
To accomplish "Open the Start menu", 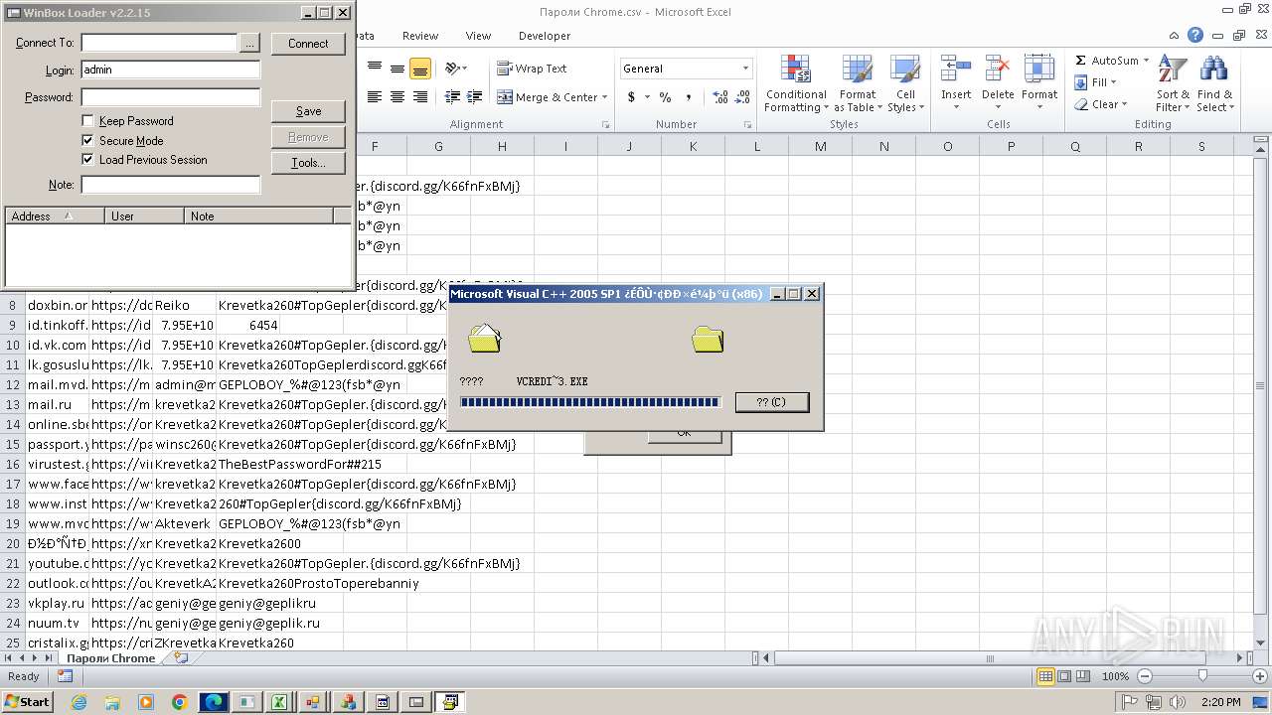I will pos(27,701).
